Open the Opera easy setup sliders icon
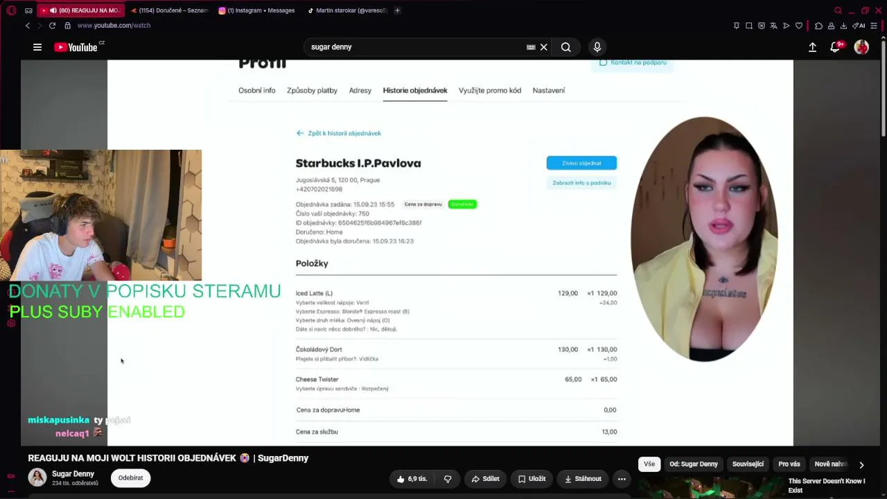 point(875,26)
